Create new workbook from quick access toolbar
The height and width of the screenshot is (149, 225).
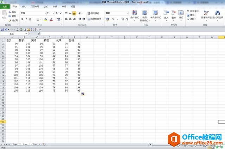[25, 30]
